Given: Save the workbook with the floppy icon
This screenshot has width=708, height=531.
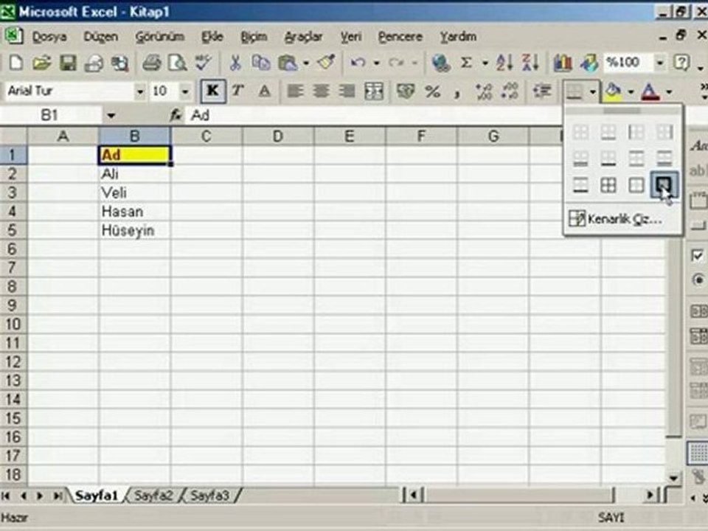Looking at the screenshot, I should click(x=68, y=63).
